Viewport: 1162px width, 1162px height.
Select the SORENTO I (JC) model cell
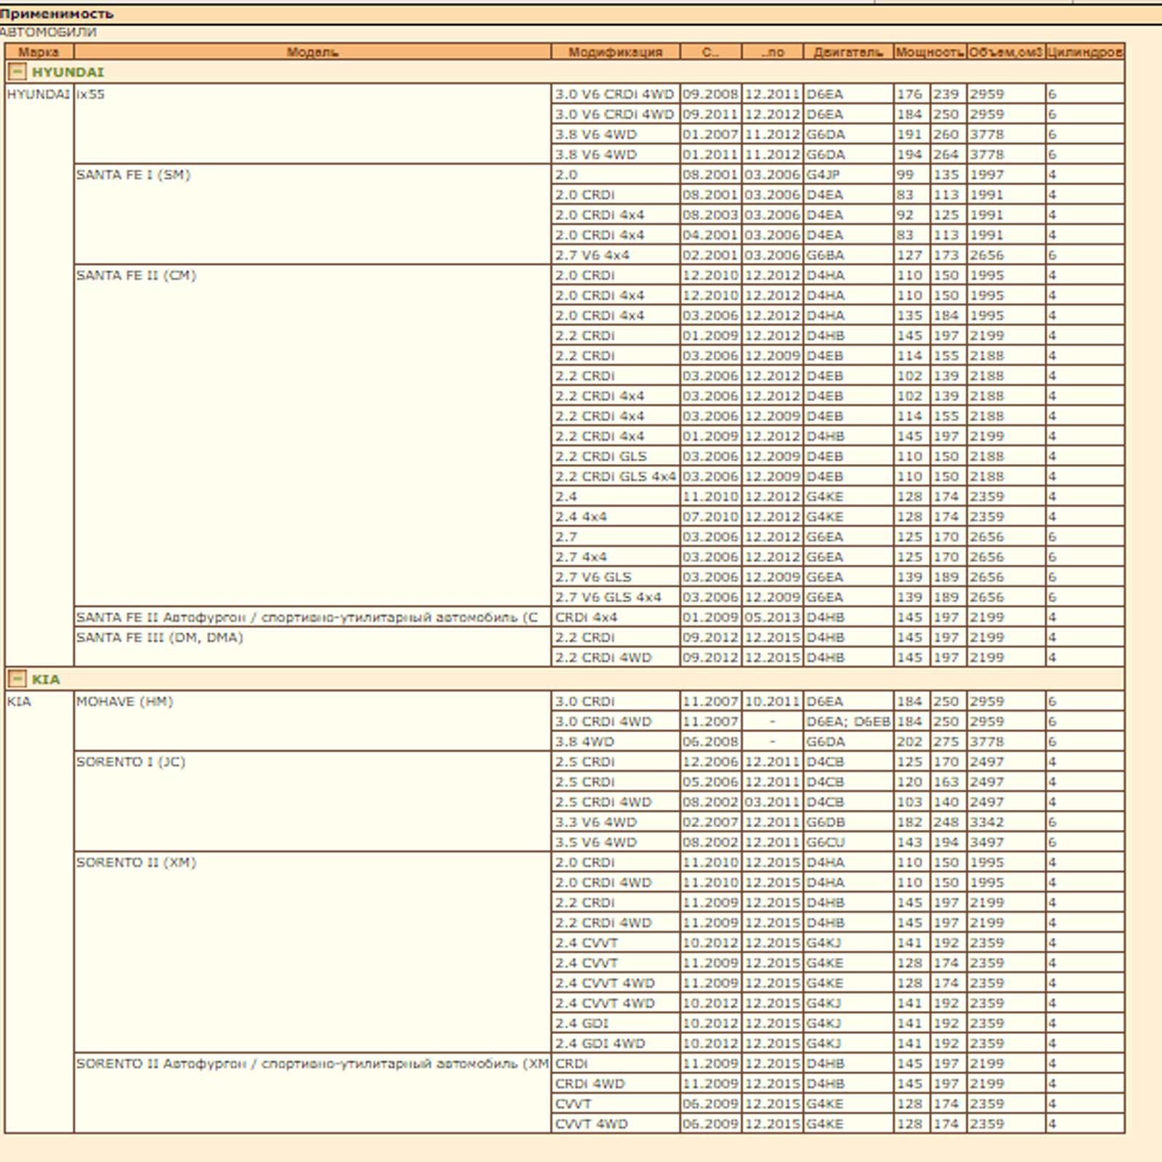pos(131,762)
